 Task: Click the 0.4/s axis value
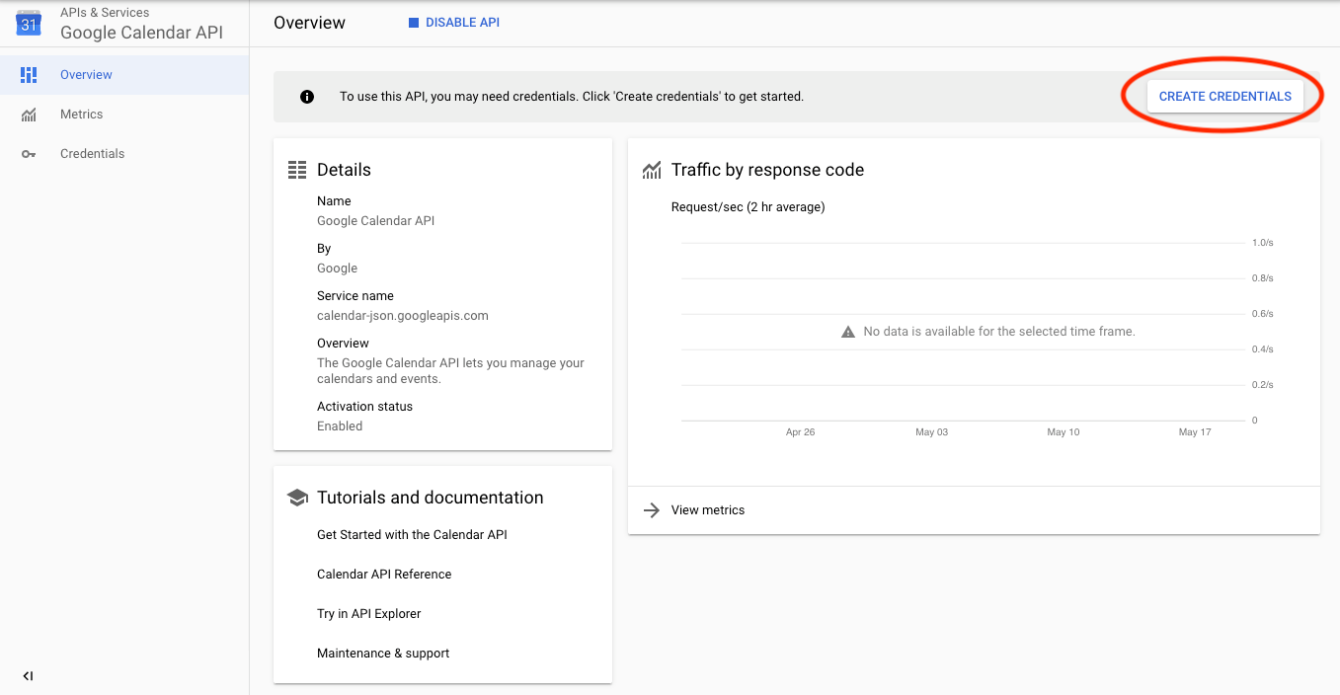pyautogui.click(x=1263, y=349)
